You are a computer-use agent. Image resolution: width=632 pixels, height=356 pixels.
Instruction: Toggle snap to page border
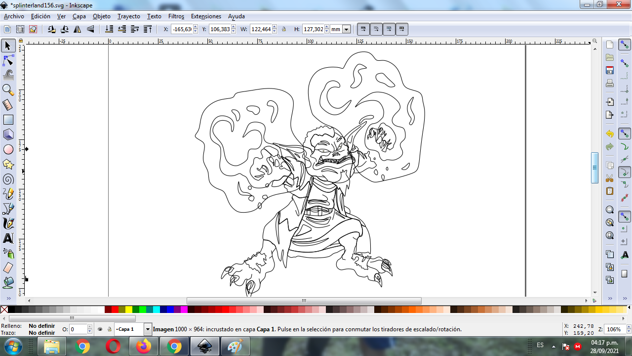[625, 273]
